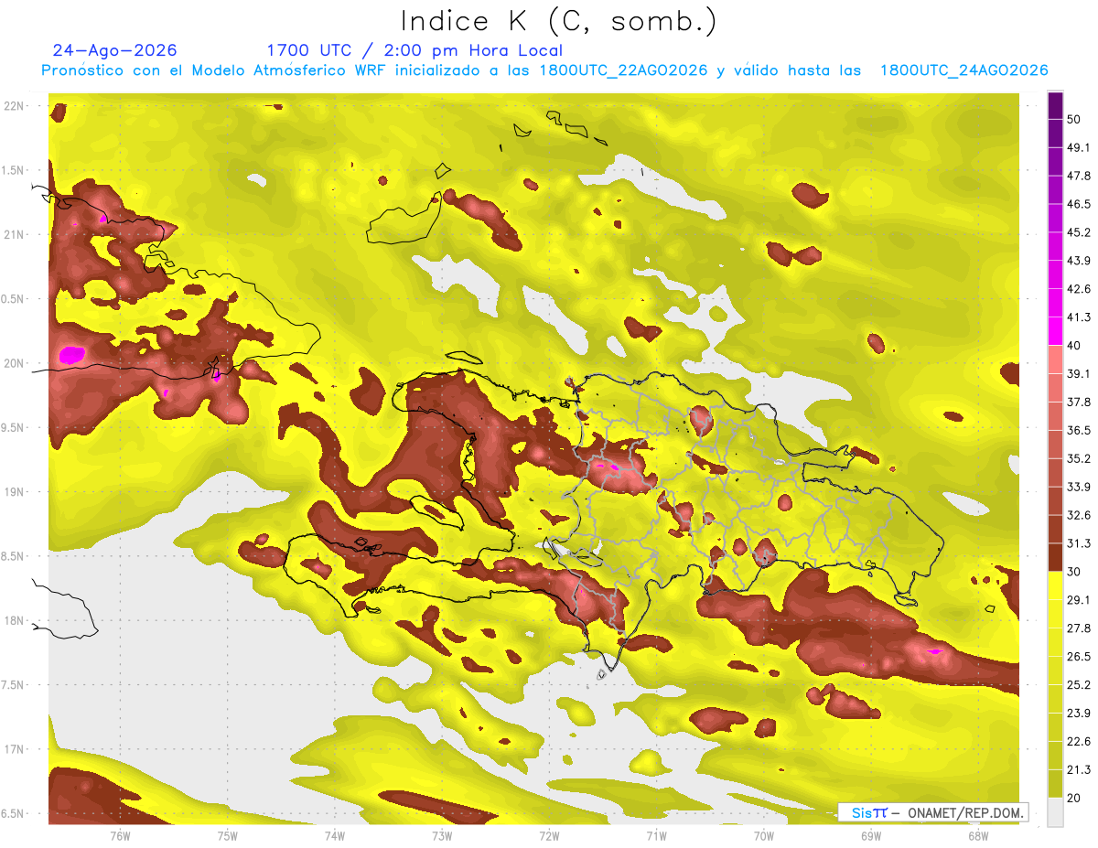Click the latitude label "18N"
This screenshot has height=848, width=1098.
(x=14, y=620)
